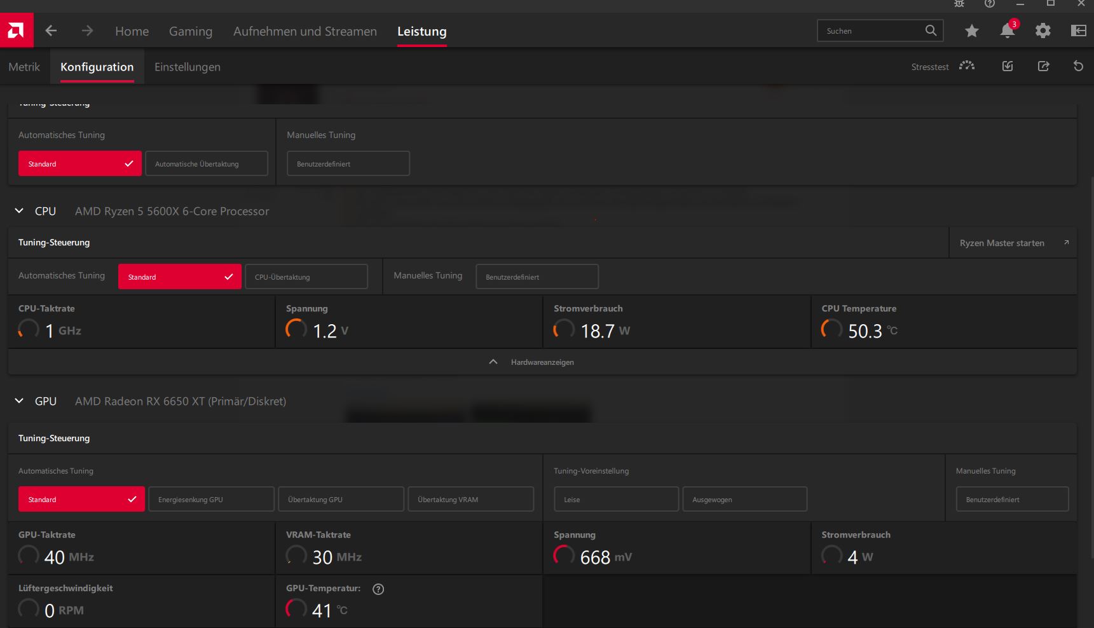The image size is (1094, 628).
Task: Click the 0 RPM fan speed value
Action: point(64,610)
